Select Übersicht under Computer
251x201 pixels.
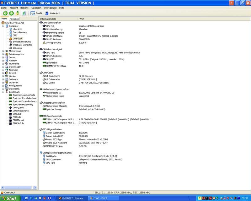pos(17,29)
